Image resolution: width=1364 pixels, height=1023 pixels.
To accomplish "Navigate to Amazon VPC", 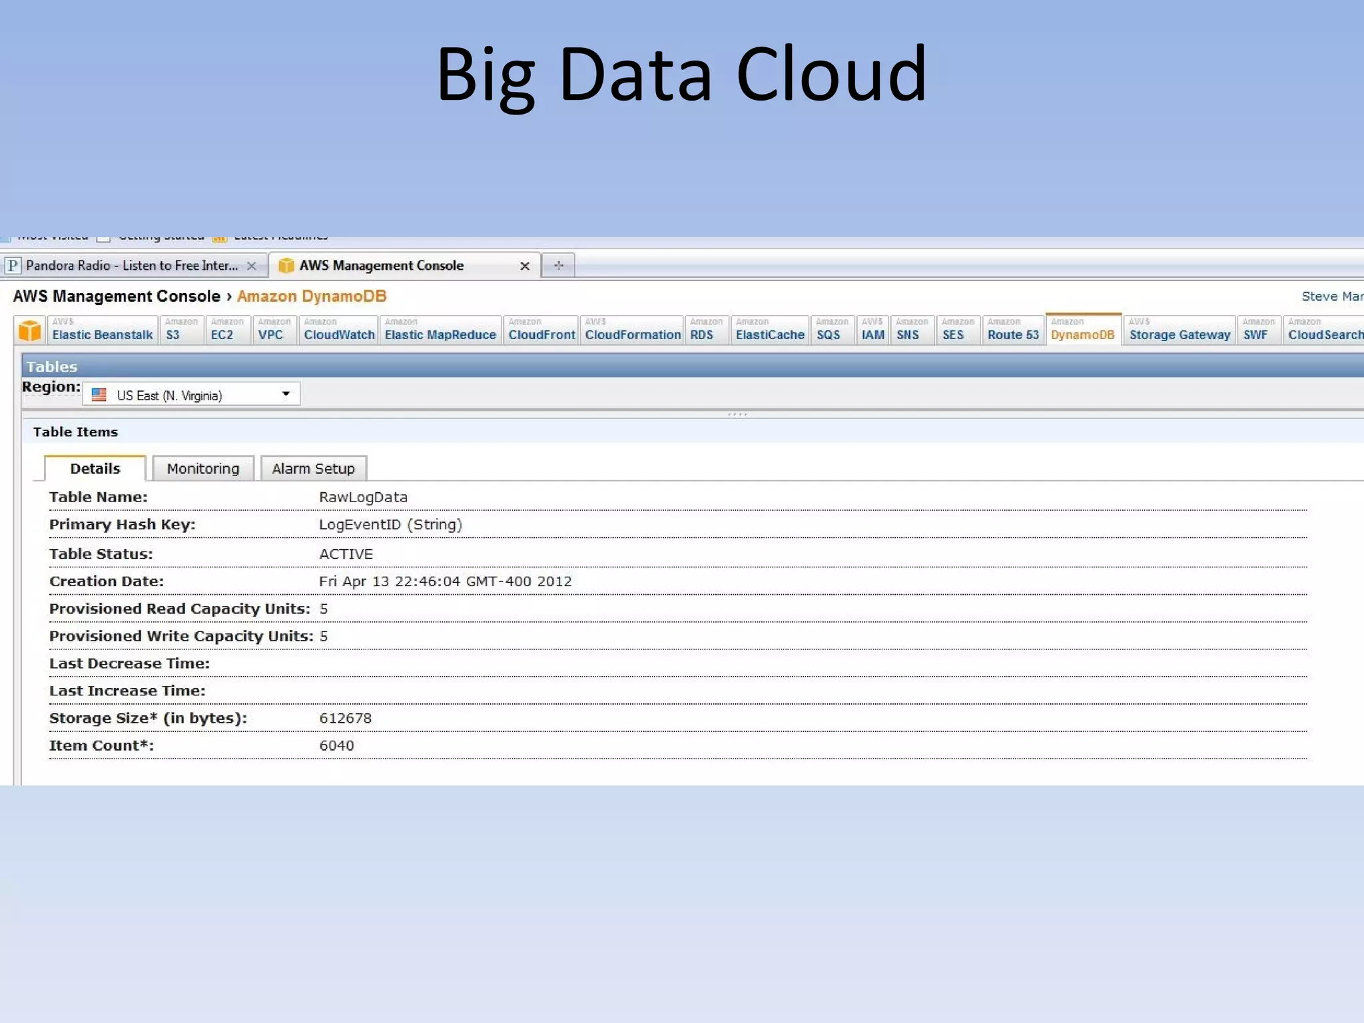I will point(274,330).
